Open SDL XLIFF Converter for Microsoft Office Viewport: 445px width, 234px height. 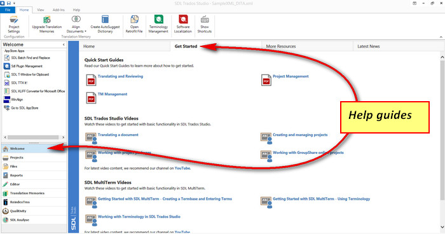[34, 91]
